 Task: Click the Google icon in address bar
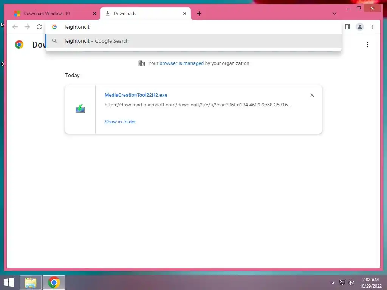click(54, 27)
